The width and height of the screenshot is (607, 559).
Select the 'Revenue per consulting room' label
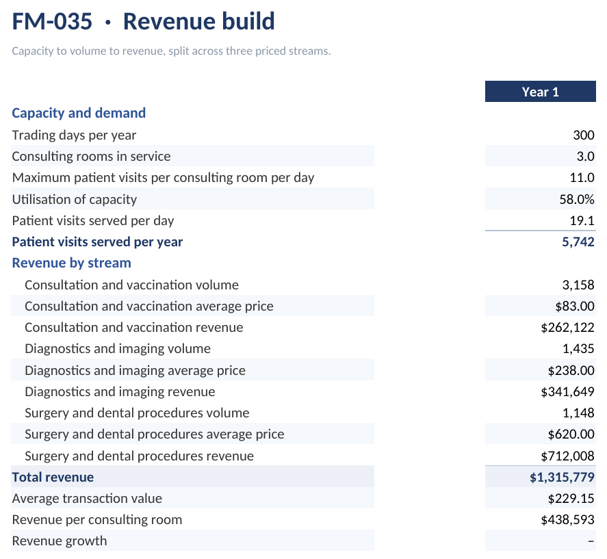tap(96, 520)
